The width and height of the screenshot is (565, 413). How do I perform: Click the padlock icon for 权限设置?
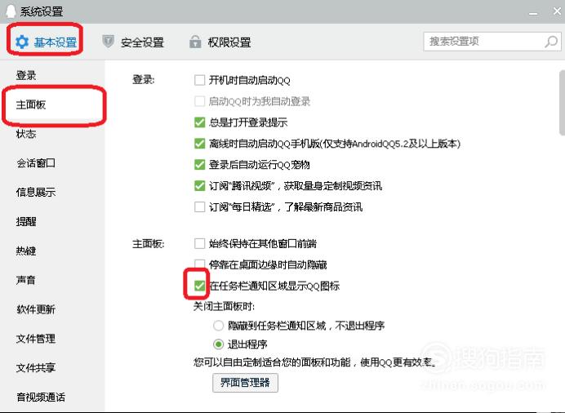pyautogui.click(x=195, y=42)
